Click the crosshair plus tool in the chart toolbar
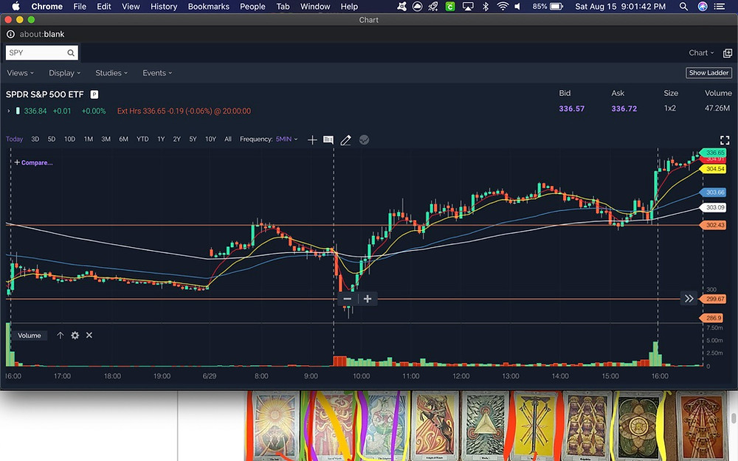The height and width of the screenshot is (461, 738). point(312,139)
